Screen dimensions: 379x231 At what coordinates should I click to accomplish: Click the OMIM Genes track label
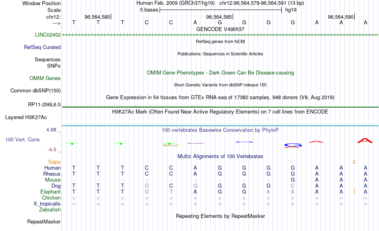point(45,78)
